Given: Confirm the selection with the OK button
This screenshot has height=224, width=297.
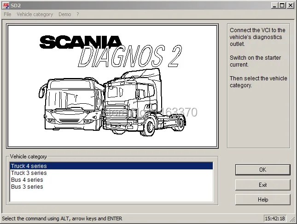Looking at the screenshot, I should pyautogui.click(x=263, y=169).
